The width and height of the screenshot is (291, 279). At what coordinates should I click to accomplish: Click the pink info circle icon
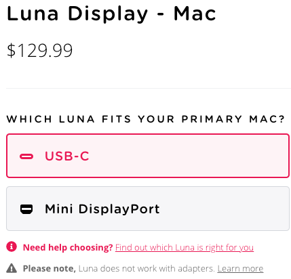pos(12,246)
